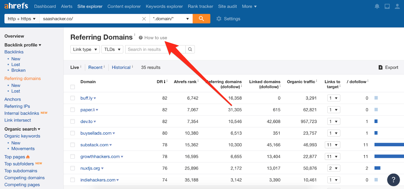Show info tooltip next to Historical tab
This screenshot has height=189, width=404.
[132, 66]
